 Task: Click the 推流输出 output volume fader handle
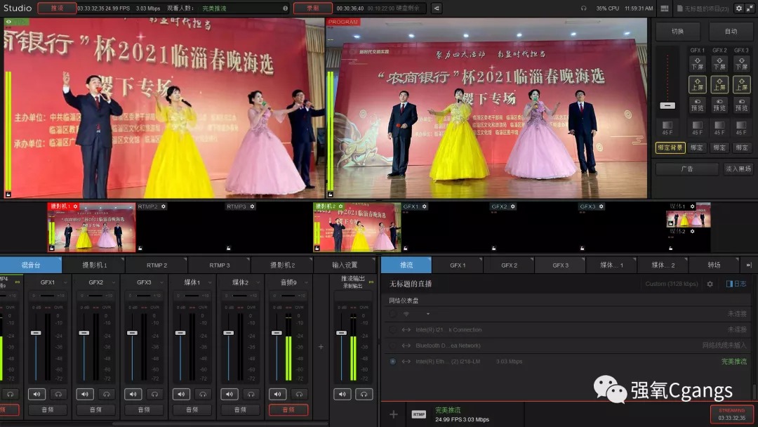[341, 333]
